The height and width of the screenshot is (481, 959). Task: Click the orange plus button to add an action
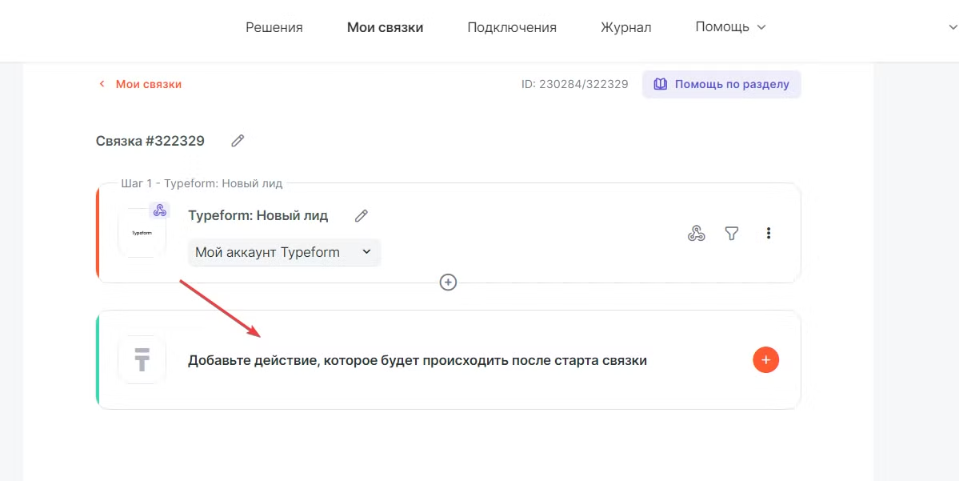coord(765,360)
